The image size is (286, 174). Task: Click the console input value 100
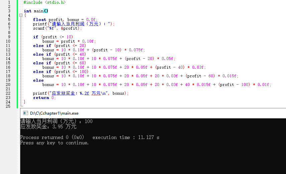pos(89,121)
